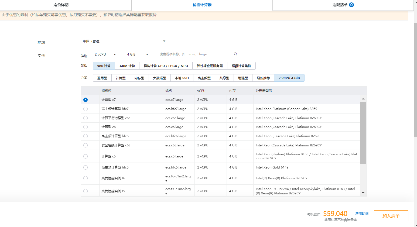Select the 内存型 category
417x227 pixels.
pos(139,78)
